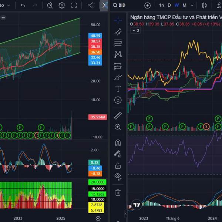
Task: Toggle stay in drawing mode pencil lock
Action: click(x=118, y=154)
